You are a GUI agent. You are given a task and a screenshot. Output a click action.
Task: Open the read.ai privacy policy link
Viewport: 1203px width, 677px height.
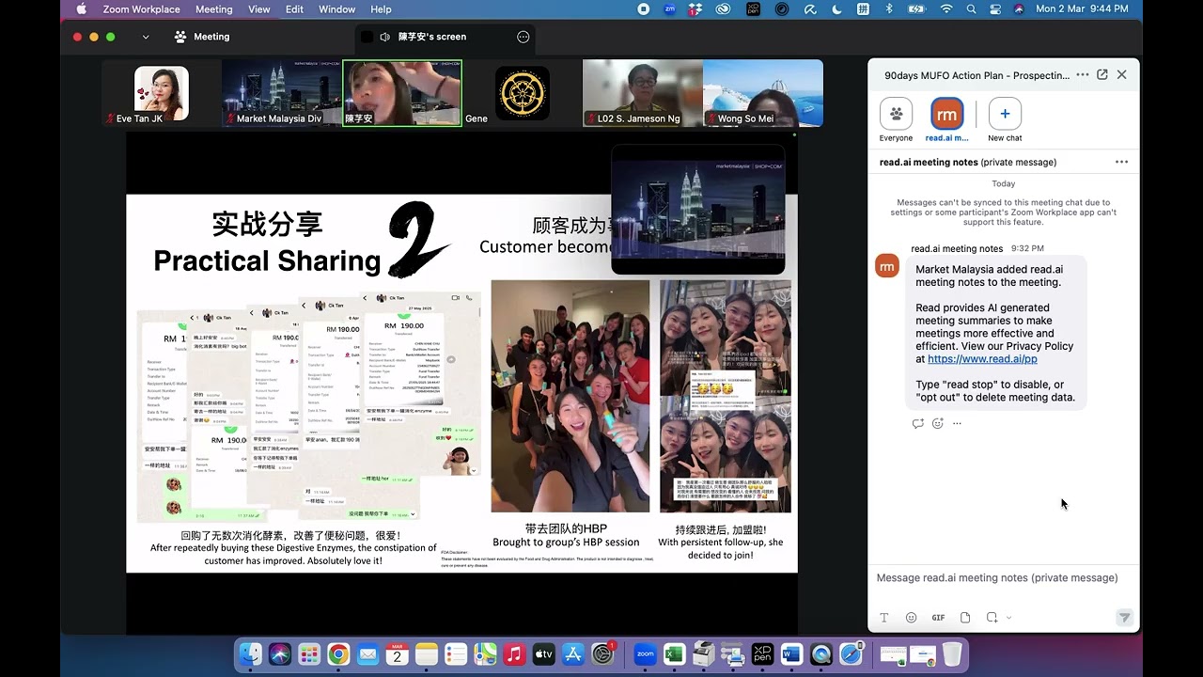(x=982, y=359)
